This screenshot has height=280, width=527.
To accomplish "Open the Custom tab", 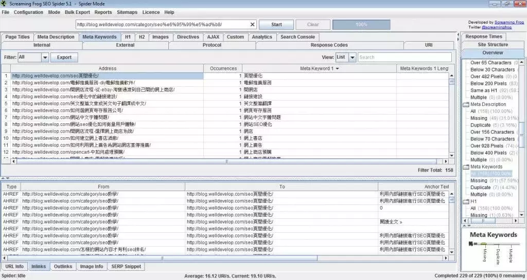I will [235, 37].
